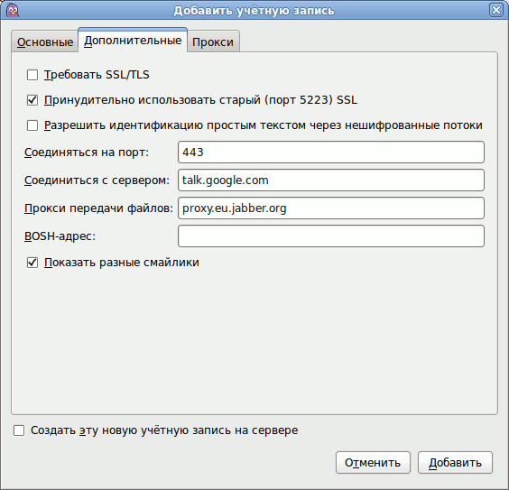Allow plaintext auth over unencrypted streams checkbox
The width and height of the screenshot is (509, 490).
[x=32, y=125]
